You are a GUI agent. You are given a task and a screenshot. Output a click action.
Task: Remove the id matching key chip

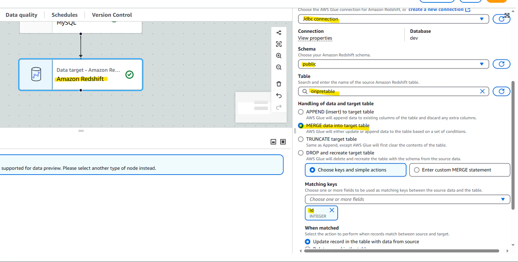(x=332, y=210)
